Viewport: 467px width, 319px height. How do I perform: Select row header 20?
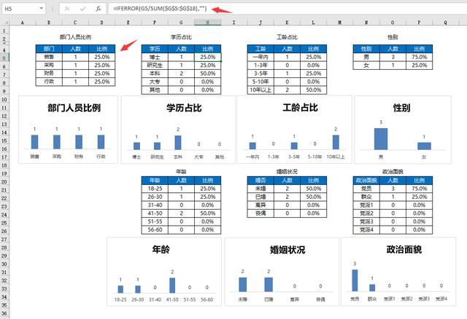(4, 181)
